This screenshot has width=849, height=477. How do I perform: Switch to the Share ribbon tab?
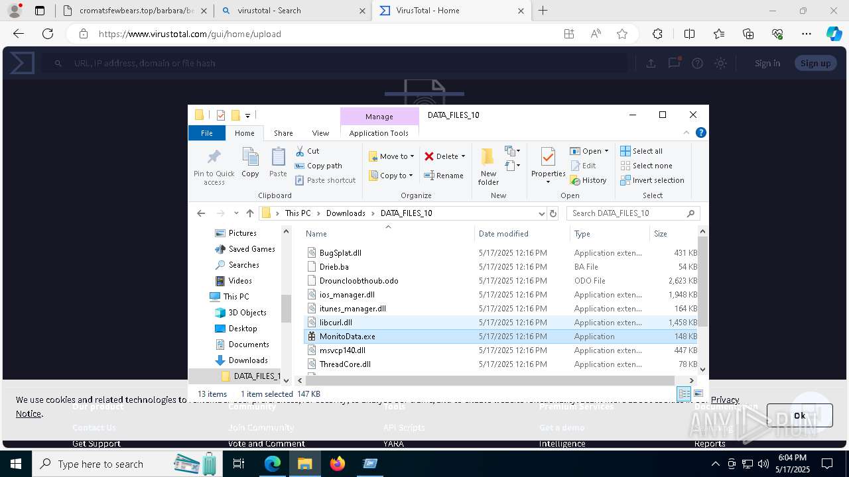click(283, 132)
